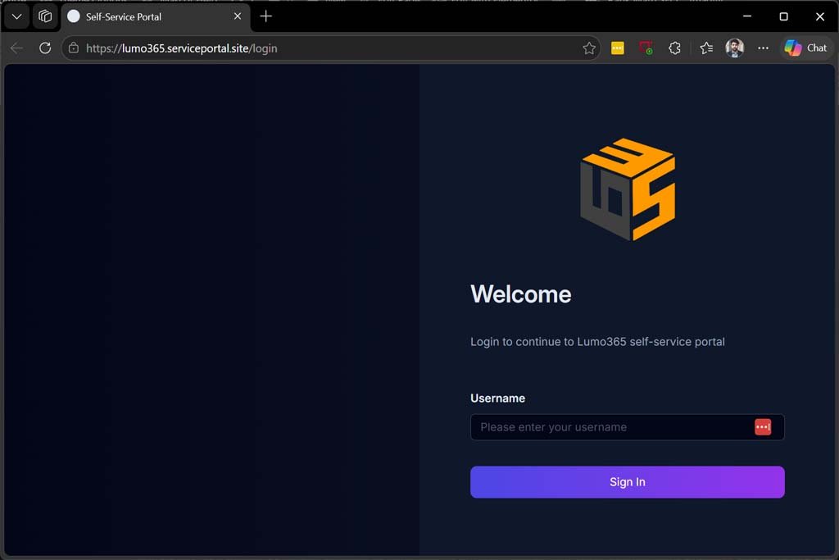The height and width of the screenshot is (560, 839).
Task: Close the Self-Service Portal tab
Action: 238,16
